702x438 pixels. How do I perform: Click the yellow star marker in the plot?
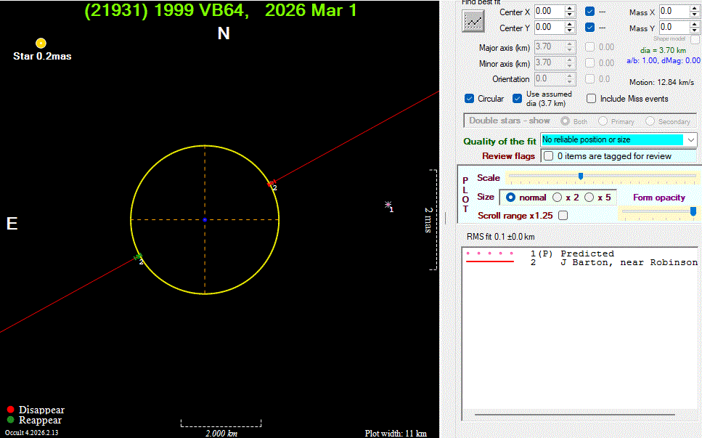coord(41,44)
